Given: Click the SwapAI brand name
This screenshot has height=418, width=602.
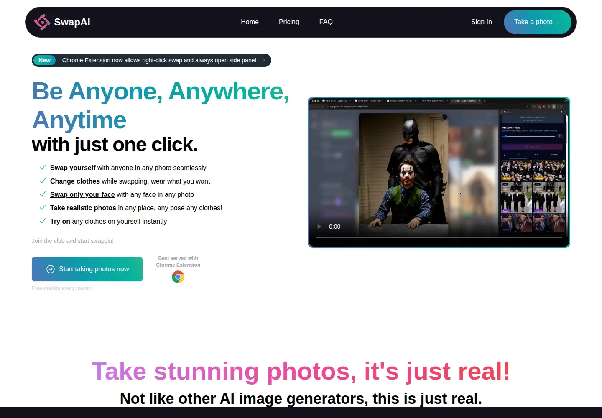Looking at the screenshot, I should (72, 22).
